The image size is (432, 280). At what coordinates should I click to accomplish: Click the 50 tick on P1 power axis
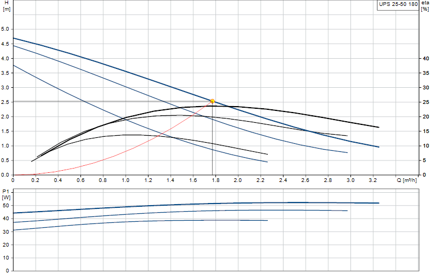(x=6, y=205)
